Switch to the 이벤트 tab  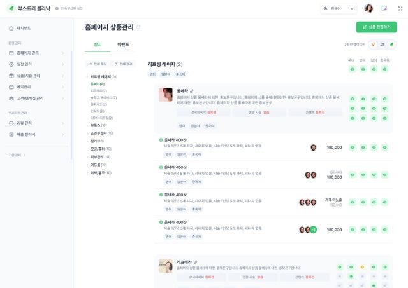(x=123, y=45)
